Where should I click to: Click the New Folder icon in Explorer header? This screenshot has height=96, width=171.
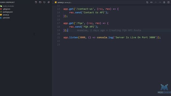coord(40,2)
